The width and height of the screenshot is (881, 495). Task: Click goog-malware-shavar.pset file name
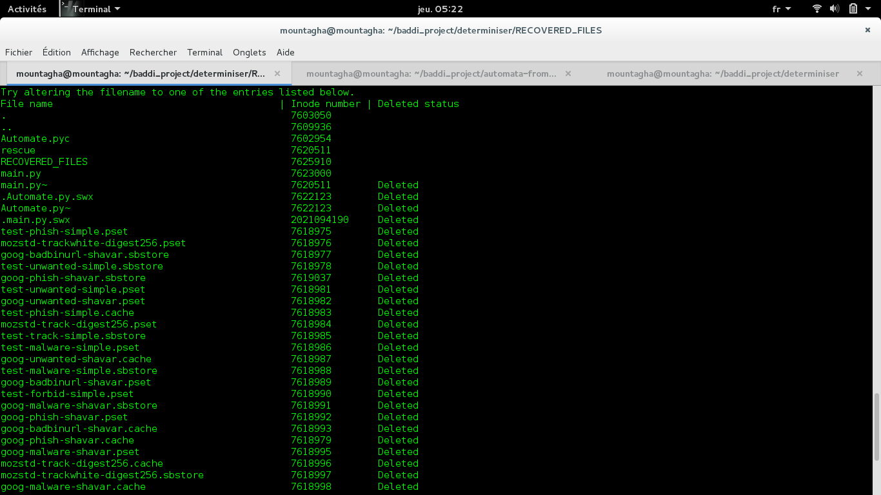click(x=70, y=452)
